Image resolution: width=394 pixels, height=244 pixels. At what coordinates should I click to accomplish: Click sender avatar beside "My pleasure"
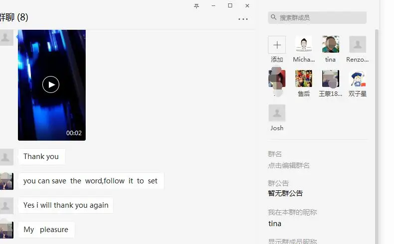(6, 230)
